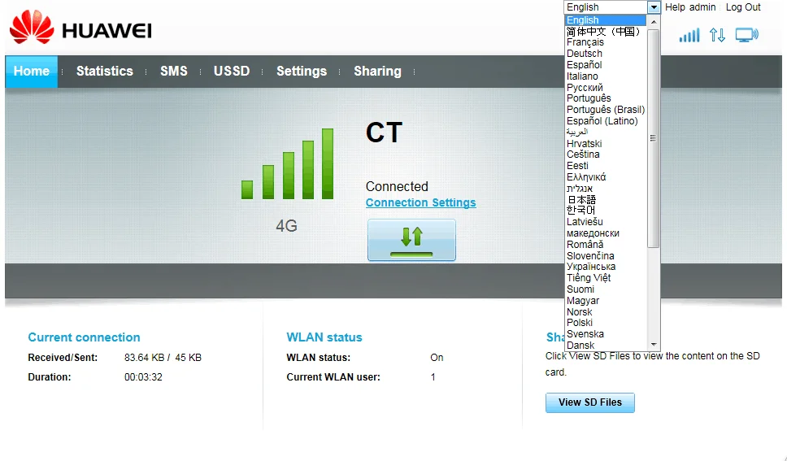Pick Português (Brasil) option

[606, 110]
